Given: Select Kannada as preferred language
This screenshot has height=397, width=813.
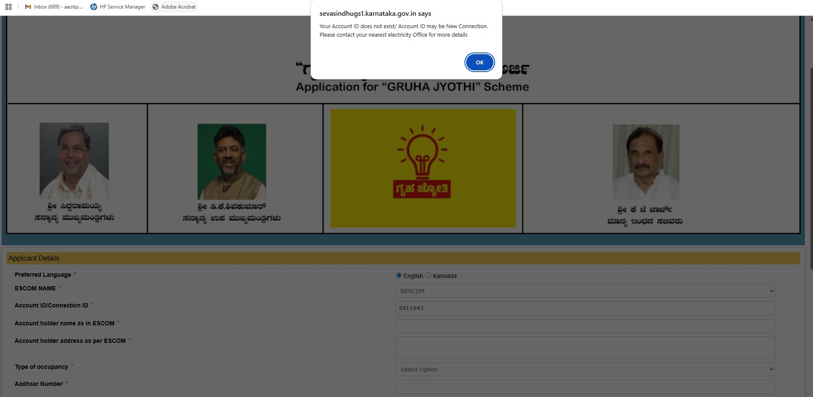Looking at the screenshot, I should 428,275.
